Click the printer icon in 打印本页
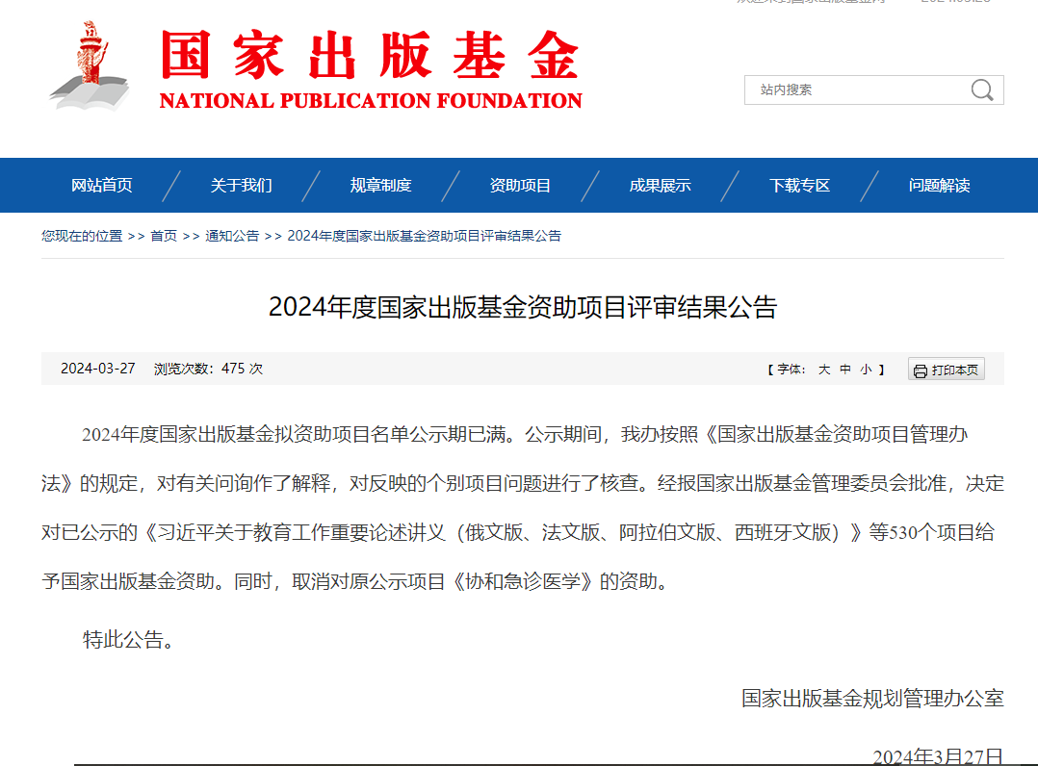The width and height of the screenshot is (1038, 766). coord(921,370)
